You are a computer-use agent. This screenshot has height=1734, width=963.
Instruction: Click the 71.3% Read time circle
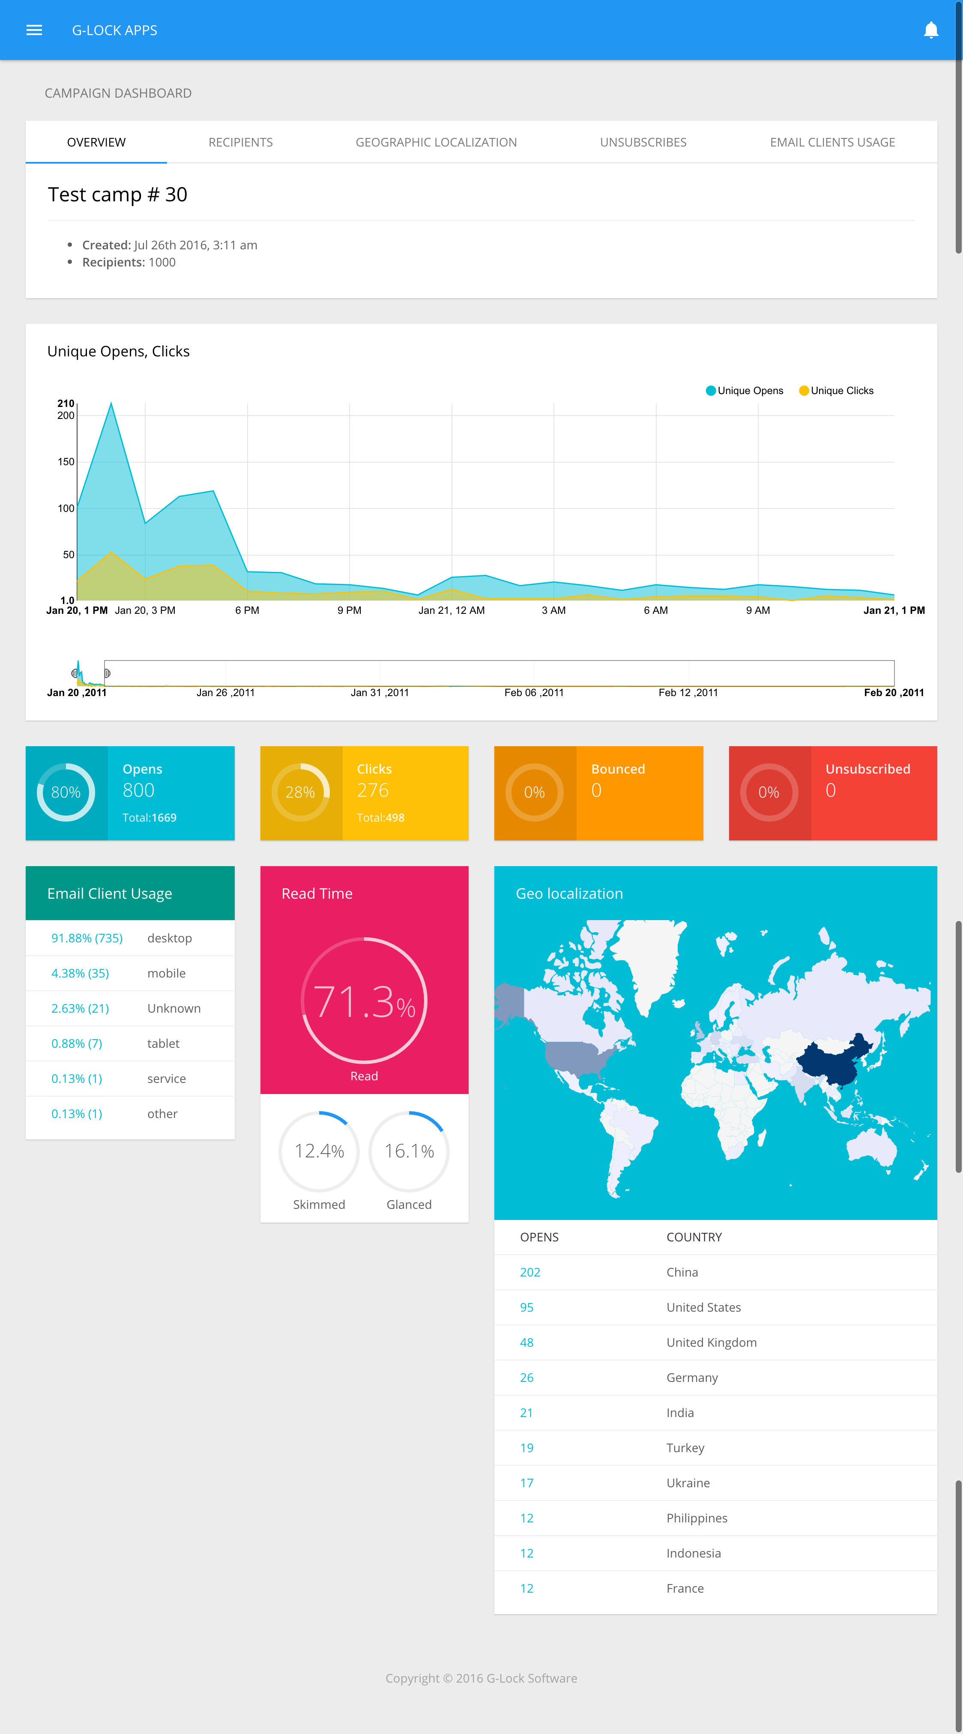(364, 1000)
